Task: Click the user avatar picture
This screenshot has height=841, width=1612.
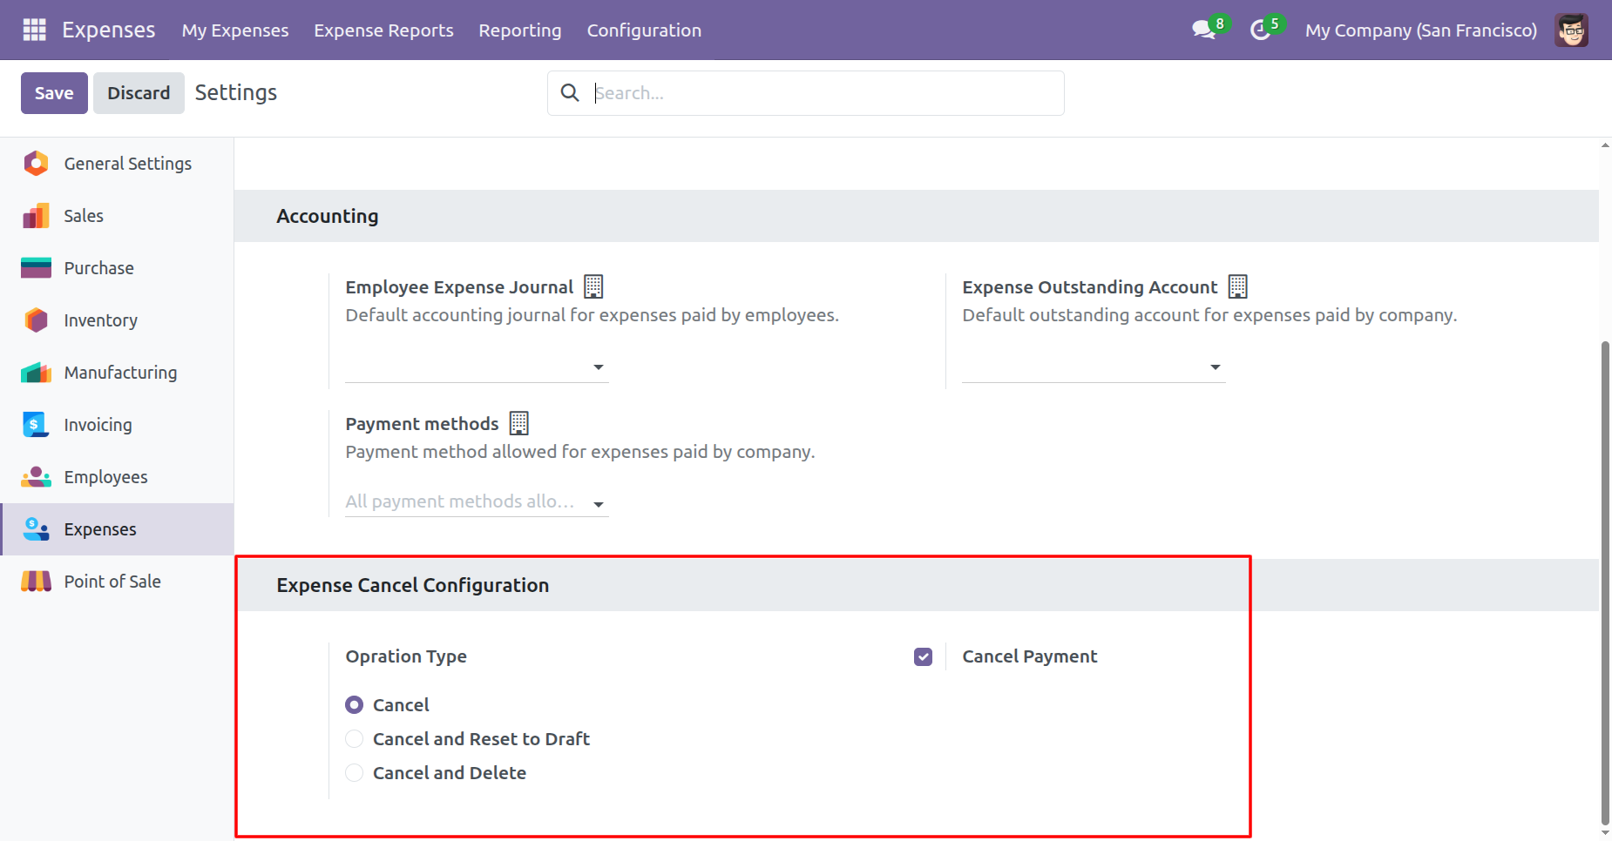Action: click(x=1571, y=30)
